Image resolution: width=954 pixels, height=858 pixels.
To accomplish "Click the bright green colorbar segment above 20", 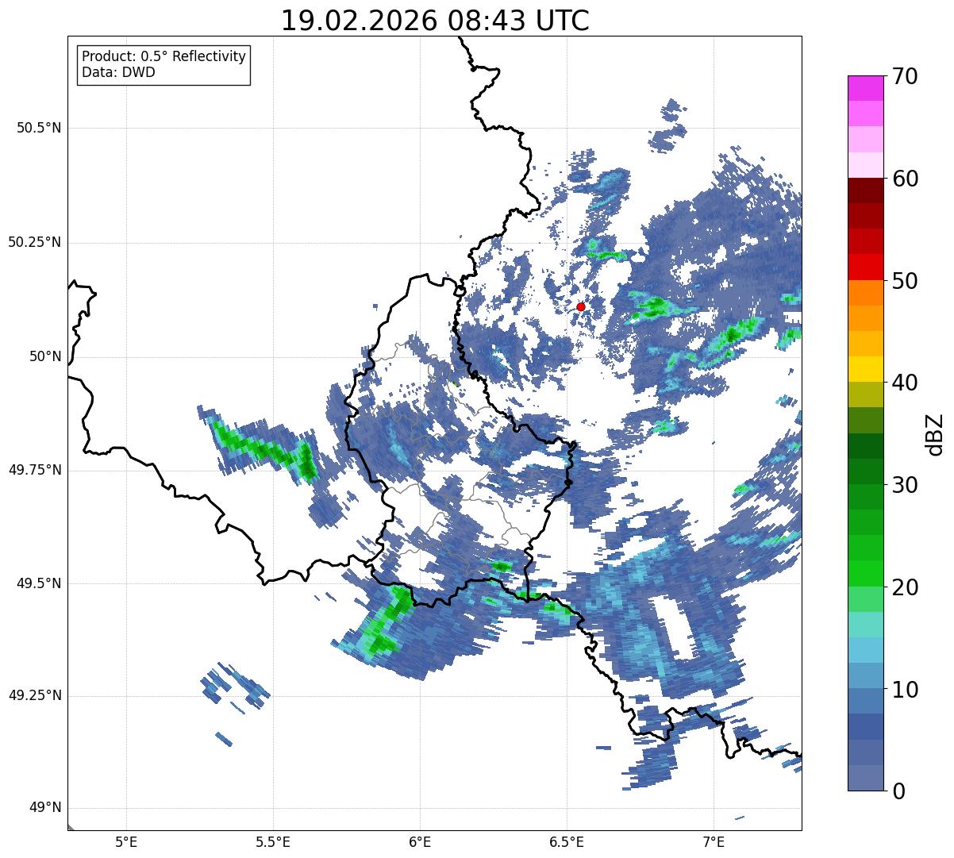I will 865,573.
